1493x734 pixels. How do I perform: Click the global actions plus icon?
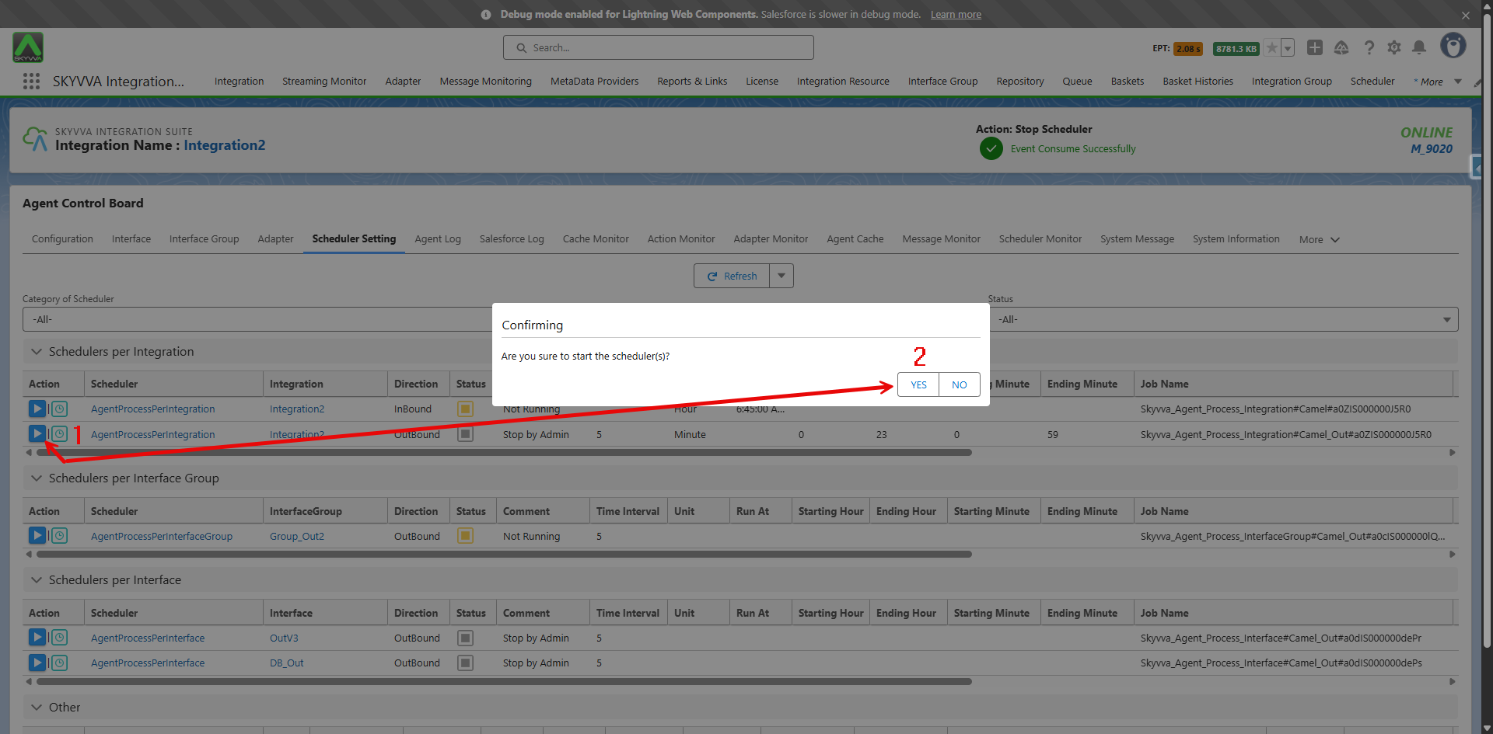[x=1314, y=48]
